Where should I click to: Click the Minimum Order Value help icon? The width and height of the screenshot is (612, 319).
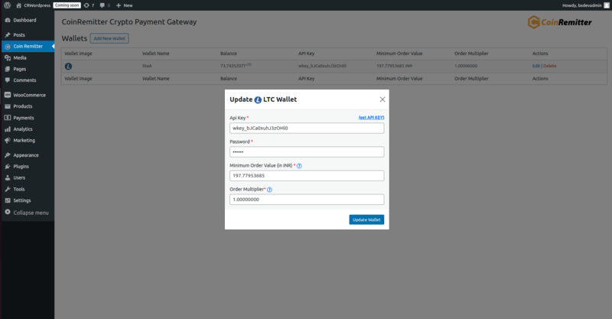[299, 166]
